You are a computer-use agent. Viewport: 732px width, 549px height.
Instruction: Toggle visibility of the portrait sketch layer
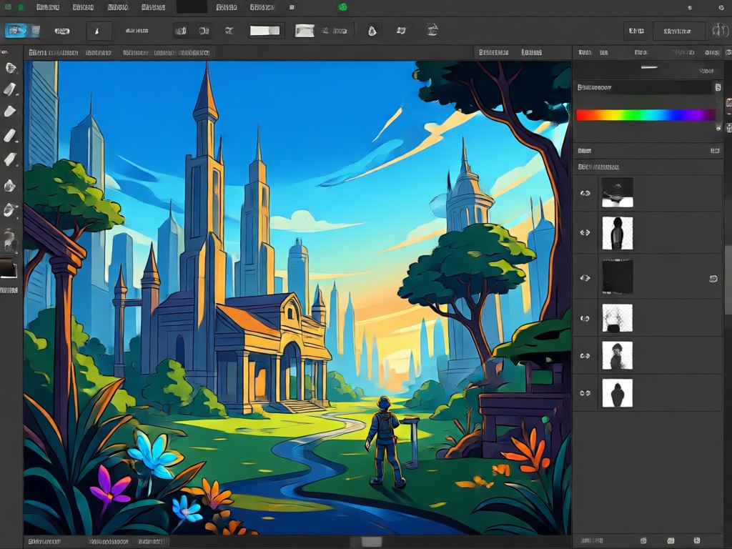click(585, 356)
